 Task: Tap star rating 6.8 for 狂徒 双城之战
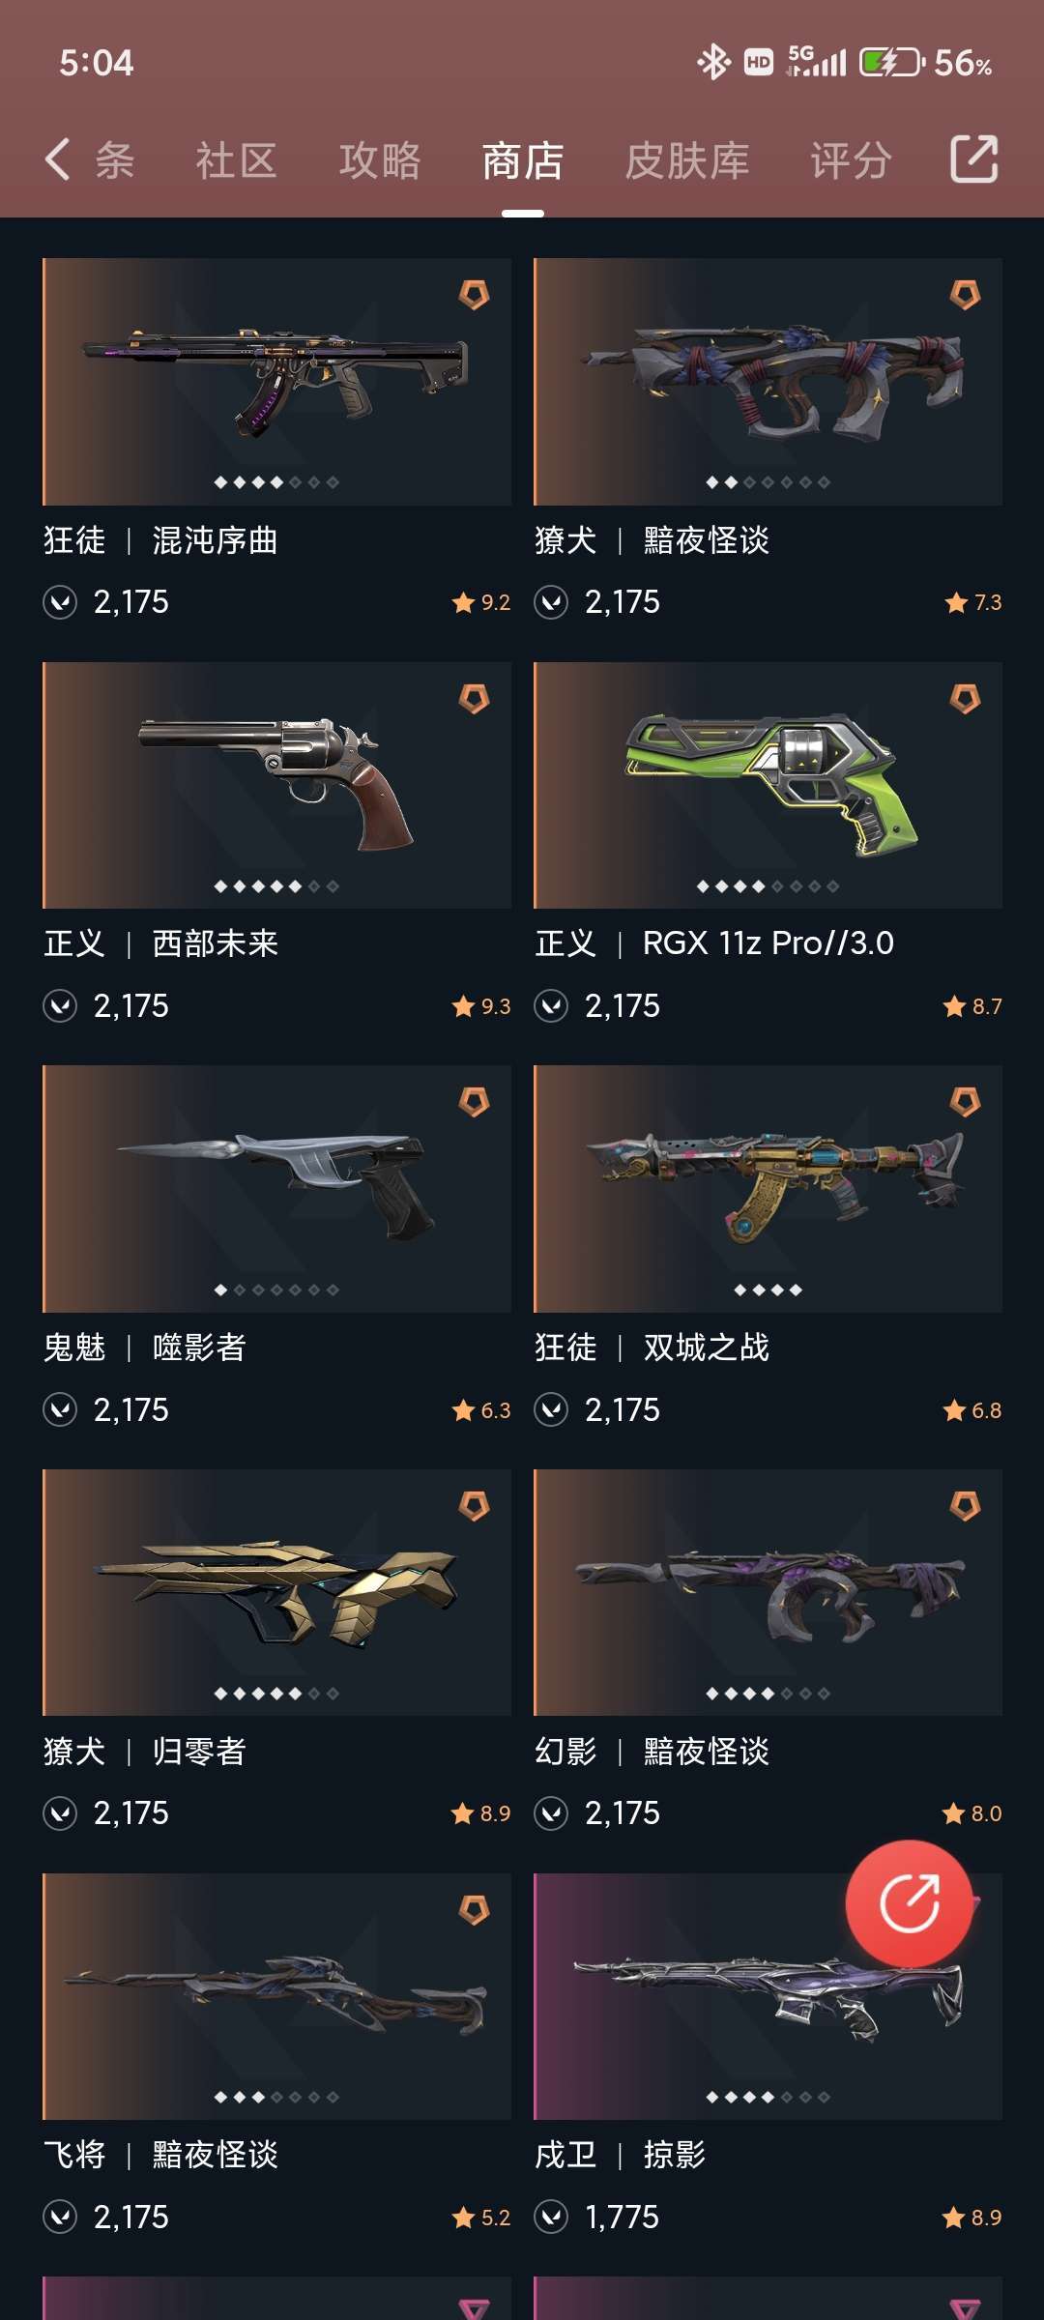point(972,1410)
